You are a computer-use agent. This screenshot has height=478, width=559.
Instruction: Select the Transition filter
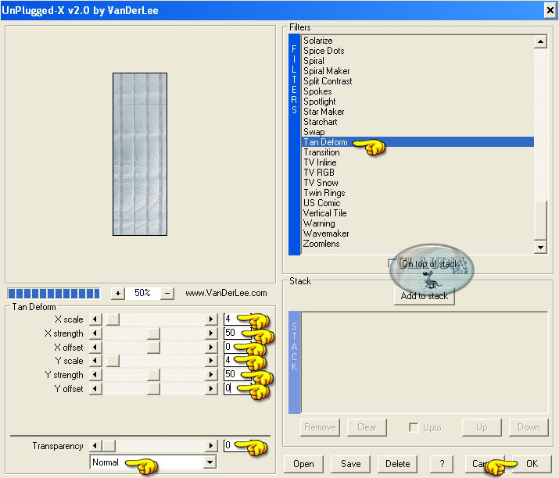[321, 152]
